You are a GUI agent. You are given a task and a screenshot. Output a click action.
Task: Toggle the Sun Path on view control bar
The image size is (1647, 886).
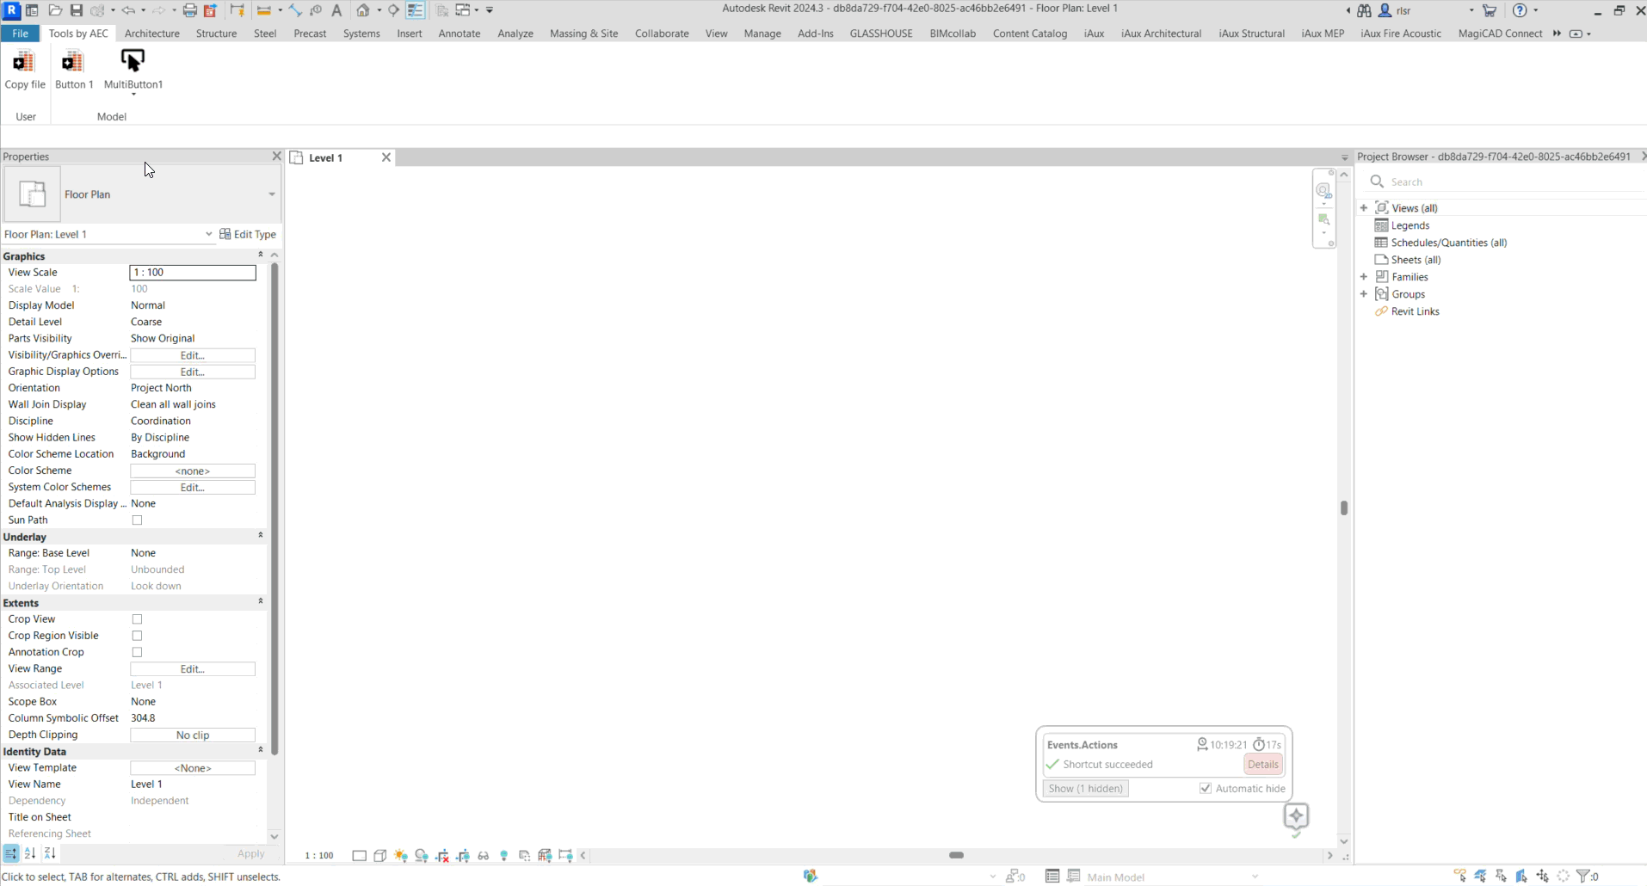pyautogui.click(x=400, y=854)
